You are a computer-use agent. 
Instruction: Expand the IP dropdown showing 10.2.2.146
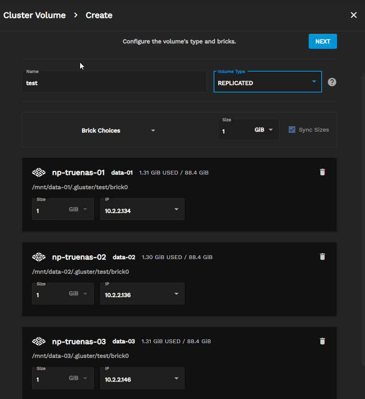142,379
